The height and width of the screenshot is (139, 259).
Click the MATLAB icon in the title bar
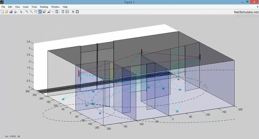pyautogui.click(x=2, y=2)
